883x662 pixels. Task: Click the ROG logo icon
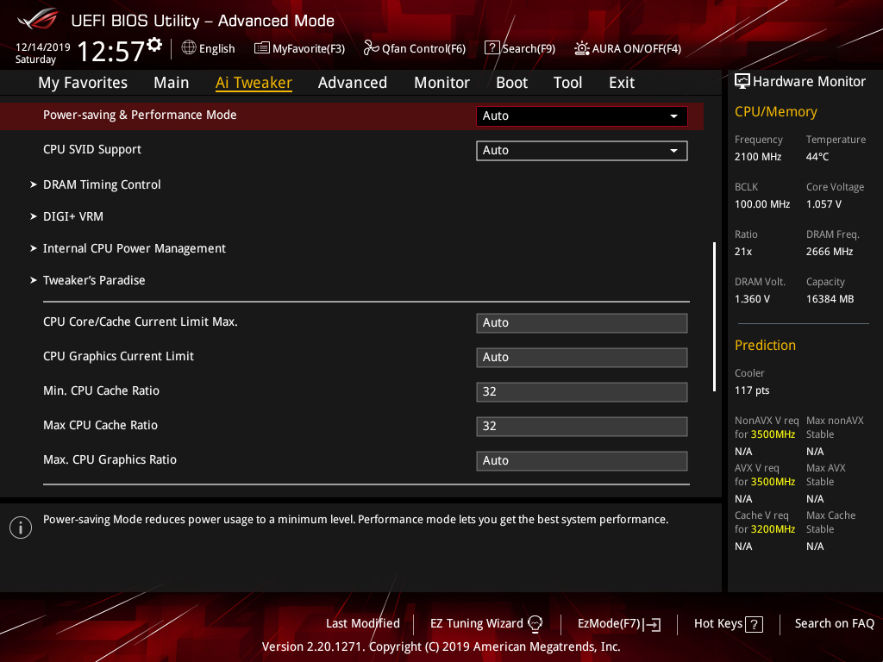tap(38, 20)
